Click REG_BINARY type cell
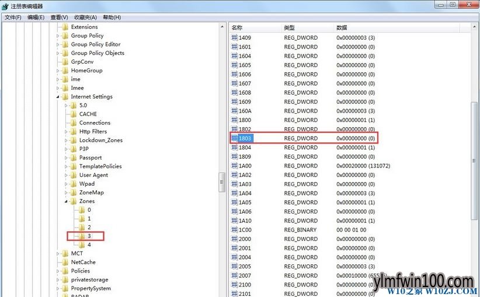This screenshot has height=297, width=480. tap(300, 230)
